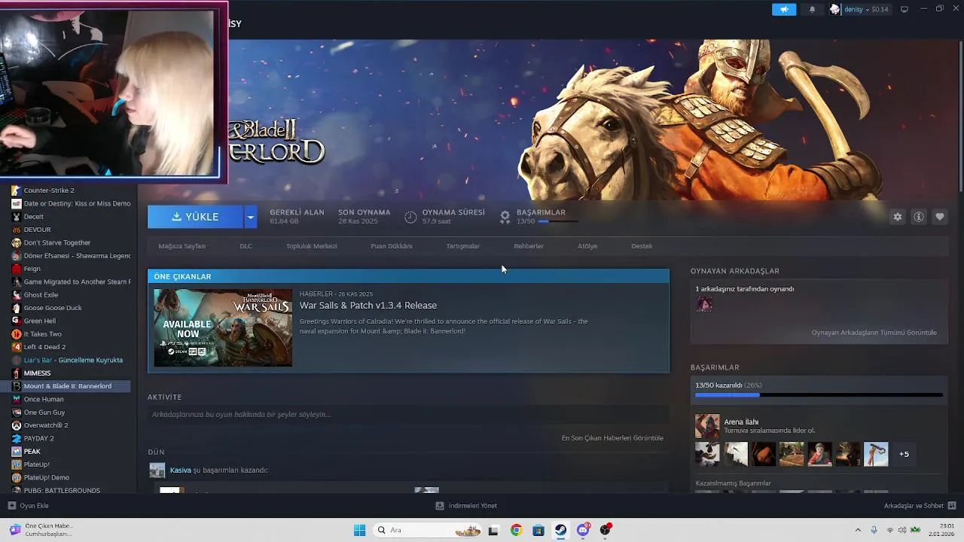964x542 pixels.
Task: Open Discord from the taskbar
Action: [583, 530]
